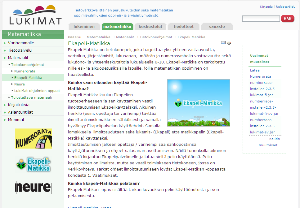
Task: Open numberrace-installer-2.3.5-lukimat-sv.jar link
Action: [x=263, y=126]
